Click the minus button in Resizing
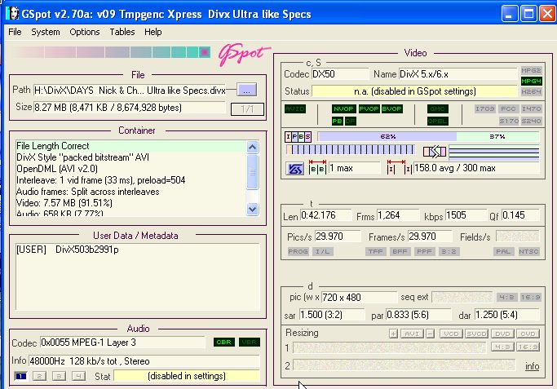The image size is (557, 389). tap(430, 334)
